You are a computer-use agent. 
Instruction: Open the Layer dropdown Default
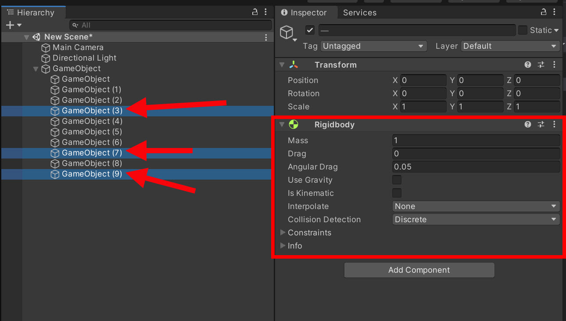click(510, 46)
